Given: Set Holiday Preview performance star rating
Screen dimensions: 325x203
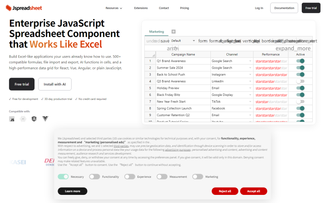Looking at the screenshot, I should 271,88.
